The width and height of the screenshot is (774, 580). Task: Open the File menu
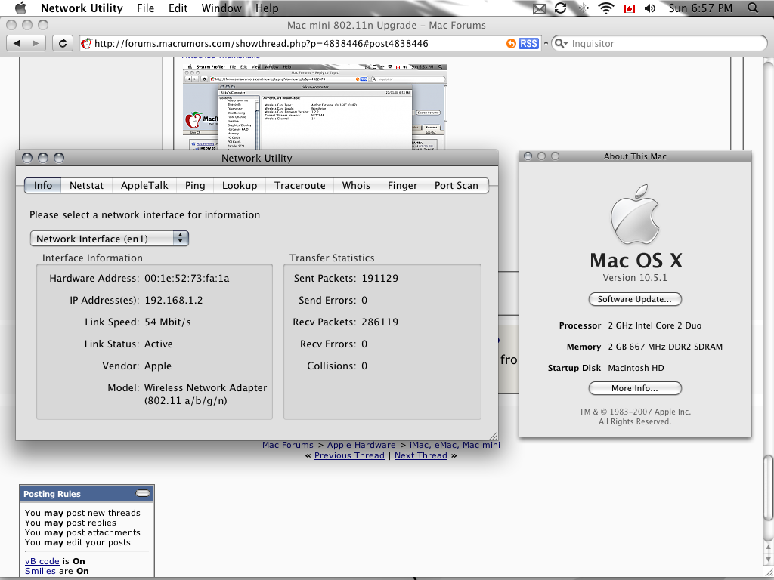point(146,8)
